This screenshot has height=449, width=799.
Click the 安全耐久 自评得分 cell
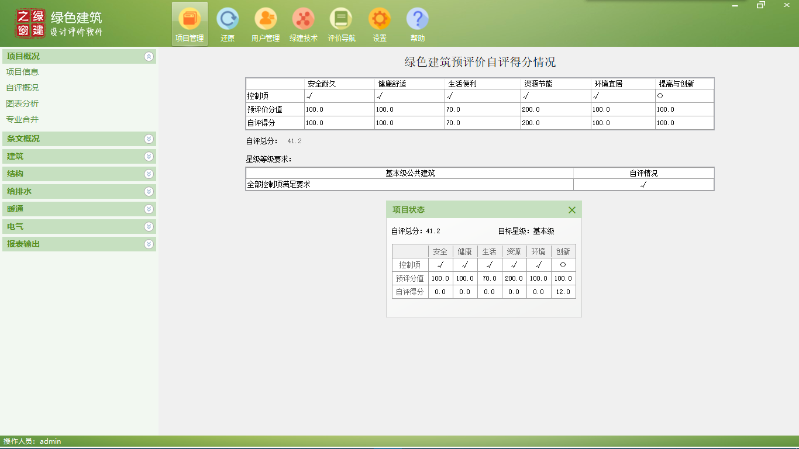339,123
